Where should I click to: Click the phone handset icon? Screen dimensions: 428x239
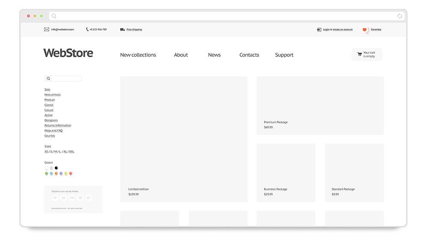87,29
